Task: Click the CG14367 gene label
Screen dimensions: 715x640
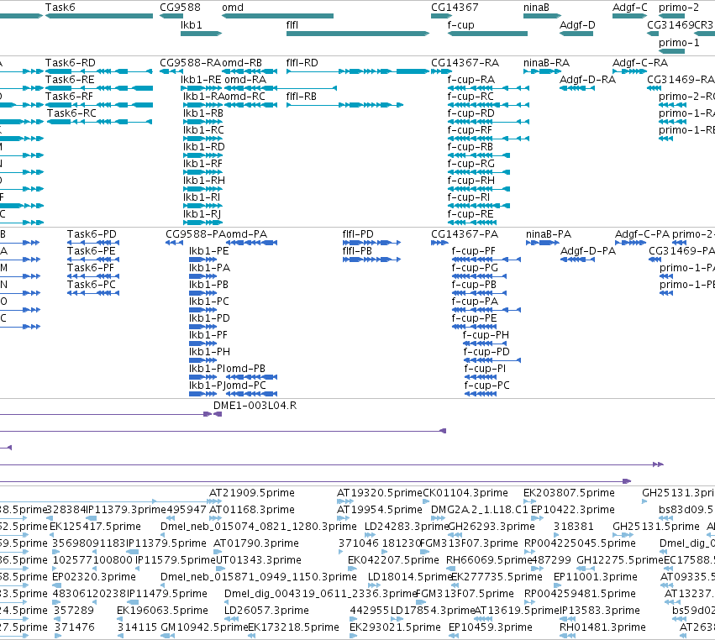Action: tap(455, 8)
